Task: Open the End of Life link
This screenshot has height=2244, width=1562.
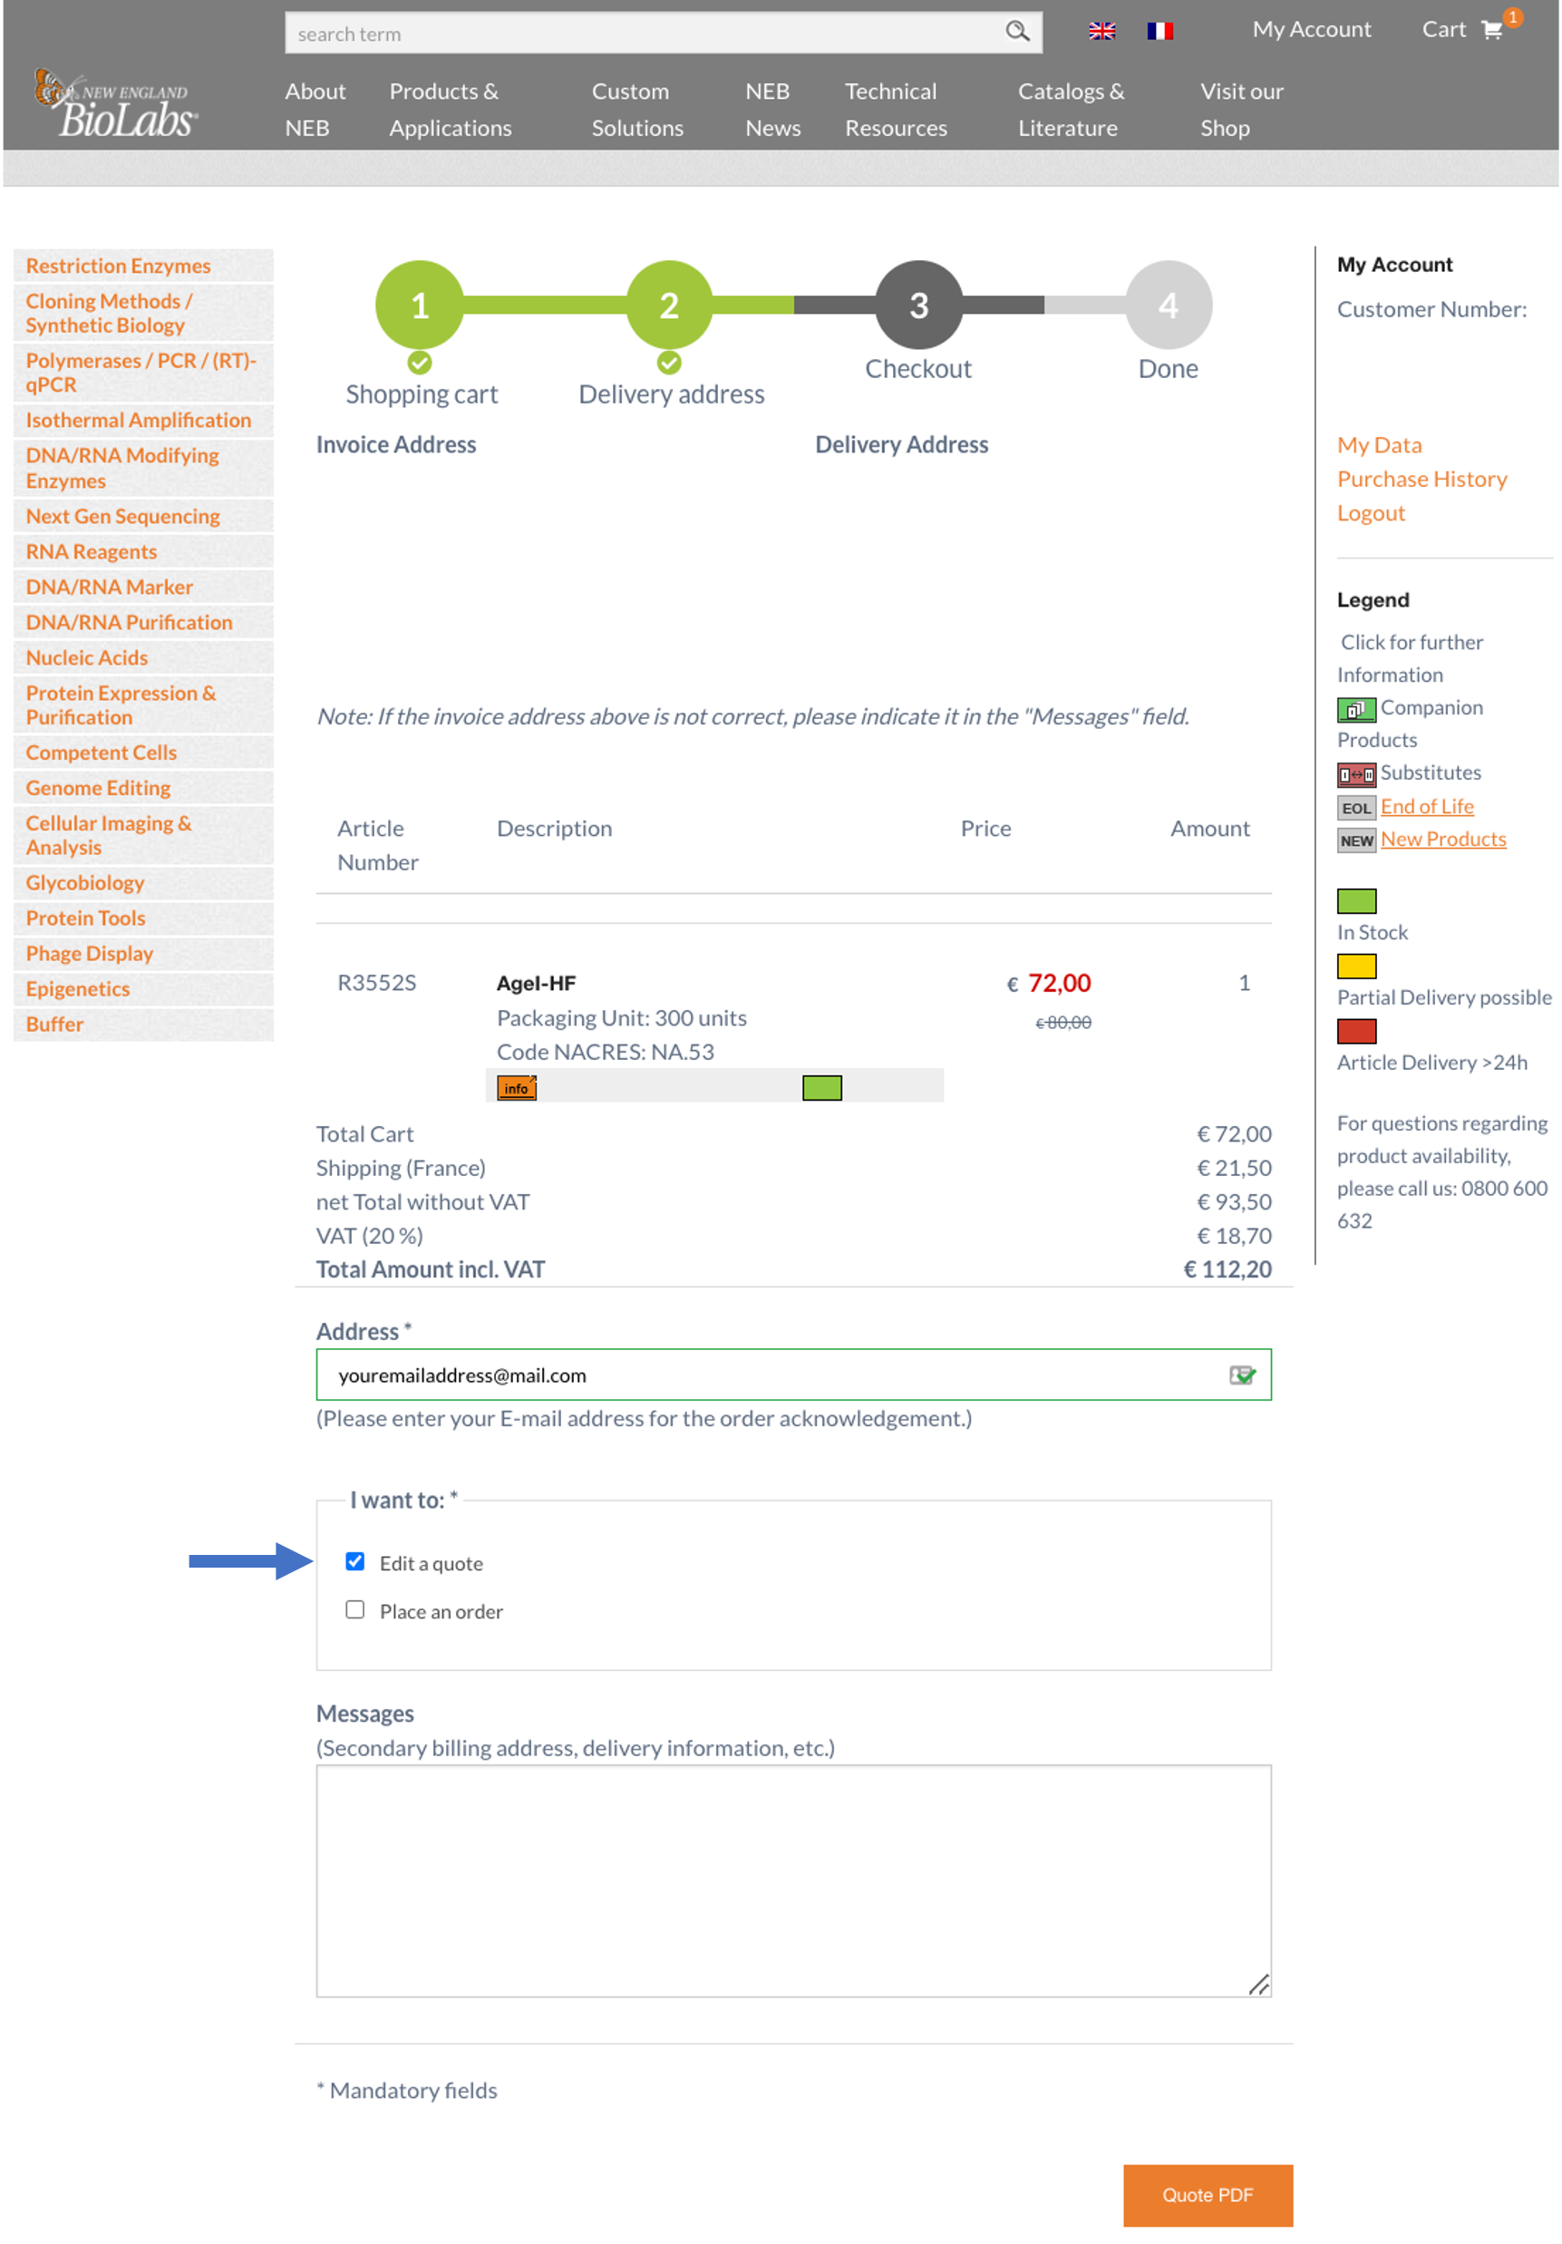Action: (1426, 806)
